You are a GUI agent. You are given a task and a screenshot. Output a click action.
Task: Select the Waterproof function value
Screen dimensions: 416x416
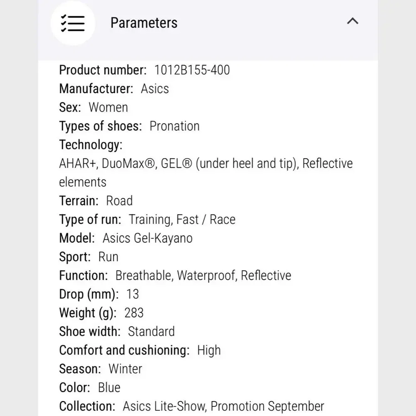207,276
